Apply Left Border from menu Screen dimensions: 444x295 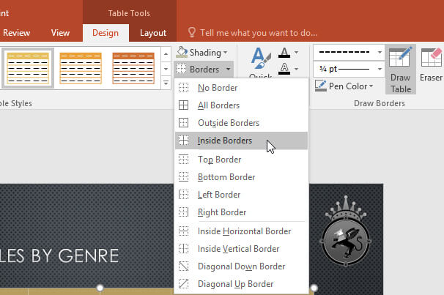point(241,195)
